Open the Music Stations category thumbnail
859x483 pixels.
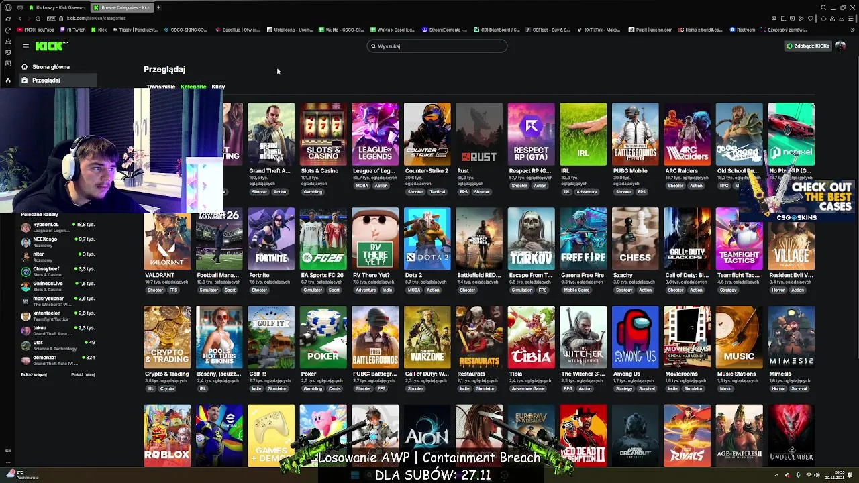click(x=739, y=337)
